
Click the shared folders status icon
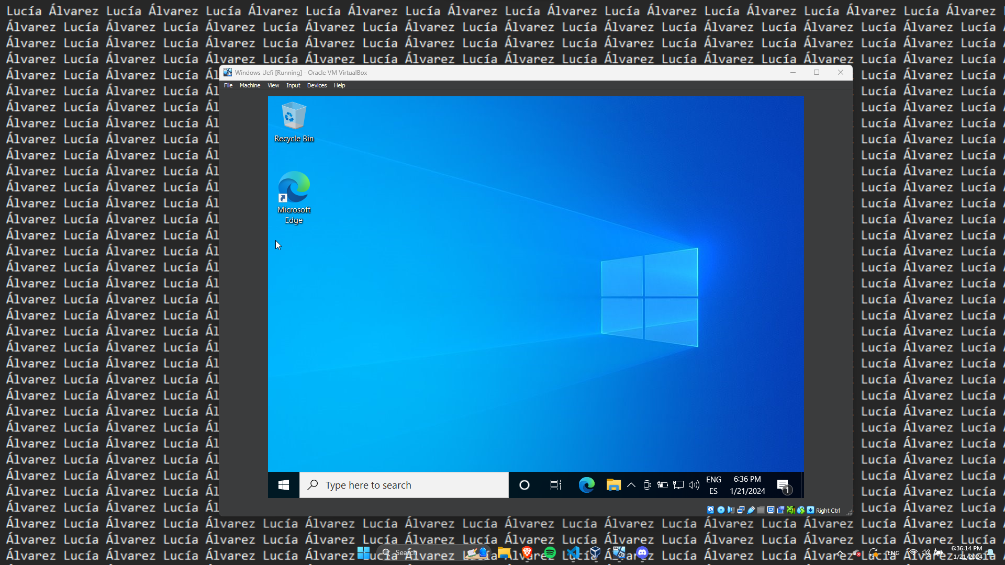(761, 510)
